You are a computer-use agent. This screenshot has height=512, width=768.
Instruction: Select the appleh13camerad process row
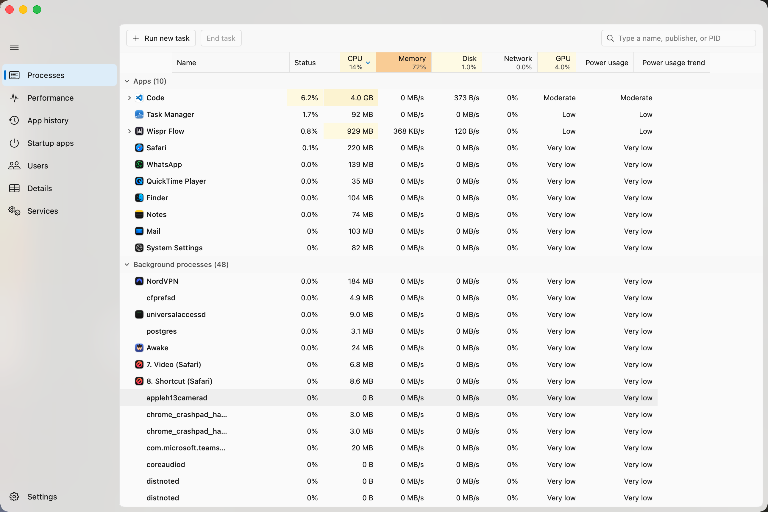click(x=388, y=397)
